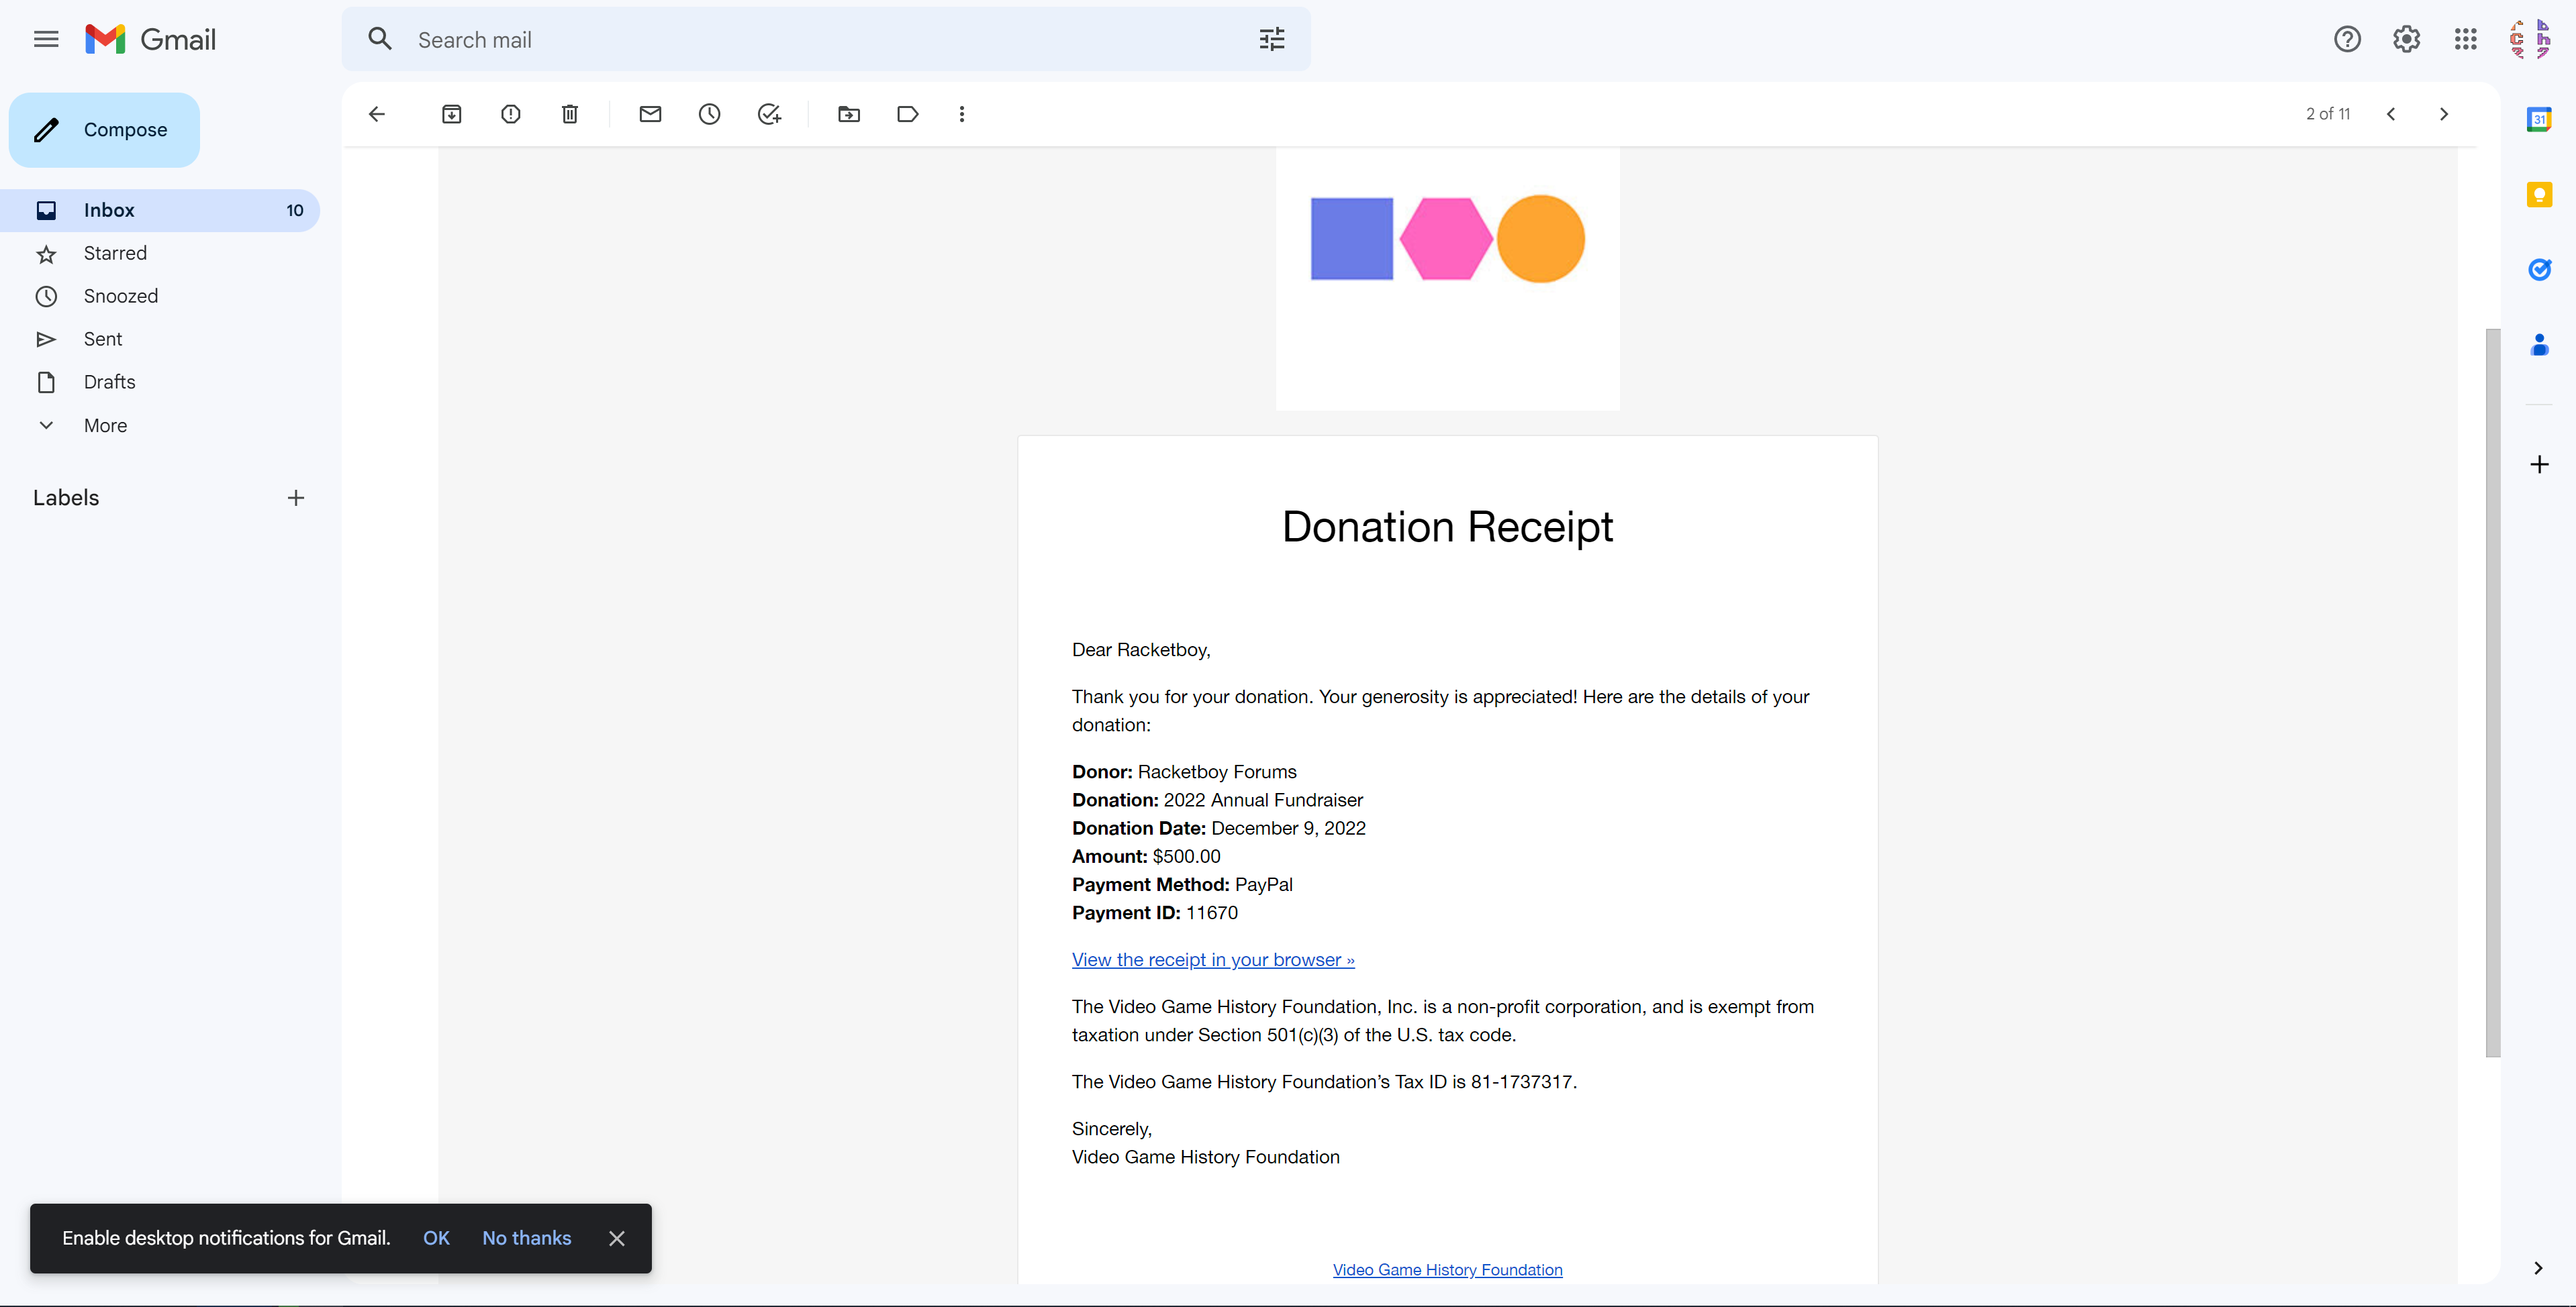This screenshot has height=1307, width=2576.
Task: Click the Tax ID 81-1737317 sentence
Action: point(1324,1081)
